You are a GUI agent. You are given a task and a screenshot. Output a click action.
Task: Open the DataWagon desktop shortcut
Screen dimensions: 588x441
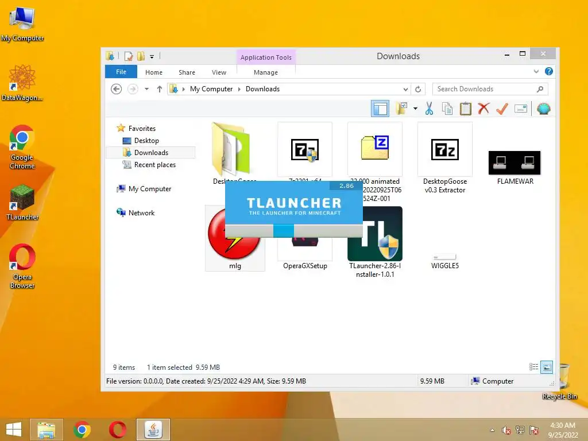pos(22,83)
